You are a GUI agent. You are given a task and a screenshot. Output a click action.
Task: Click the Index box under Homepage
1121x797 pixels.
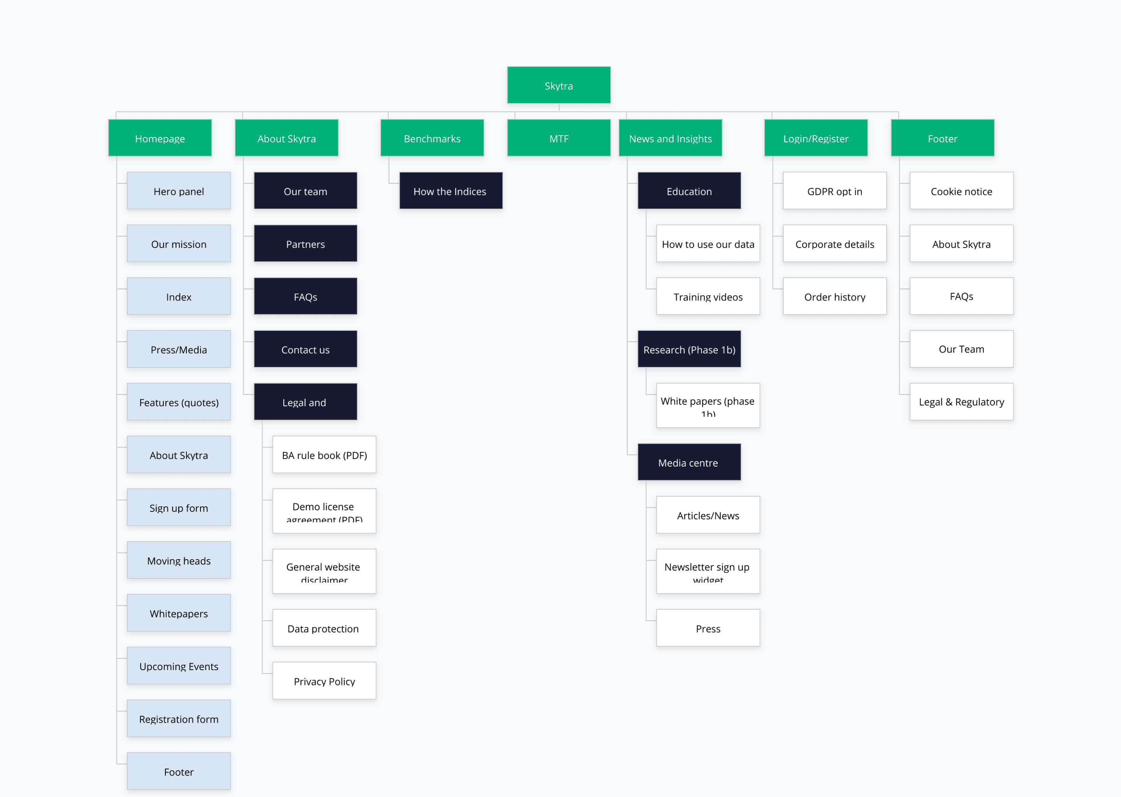[x=179, y=297]
